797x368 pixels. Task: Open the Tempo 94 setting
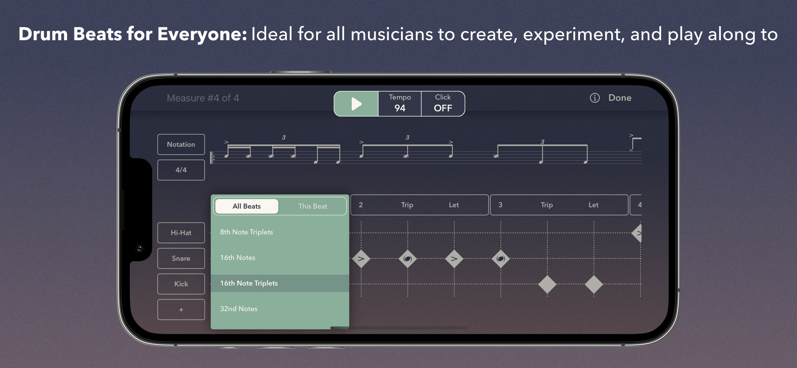[x=400, y=104]
